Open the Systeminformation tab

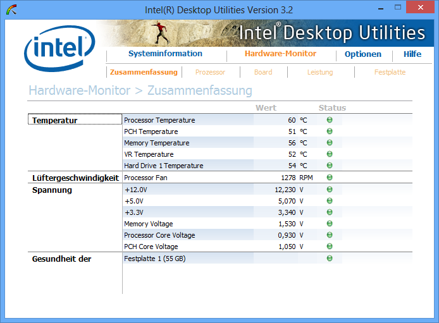pos(165,54)
